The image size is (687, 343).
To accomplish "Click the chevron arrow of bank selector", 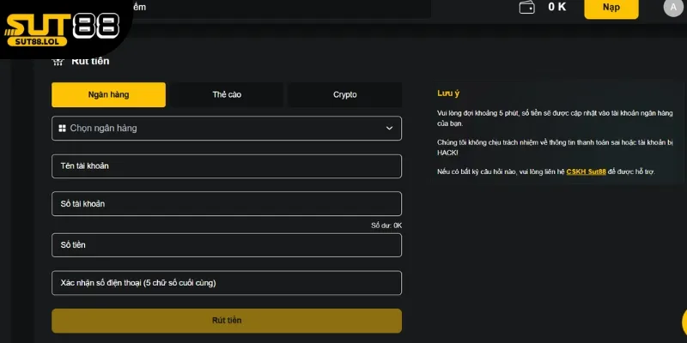I will tap(389, 128).
